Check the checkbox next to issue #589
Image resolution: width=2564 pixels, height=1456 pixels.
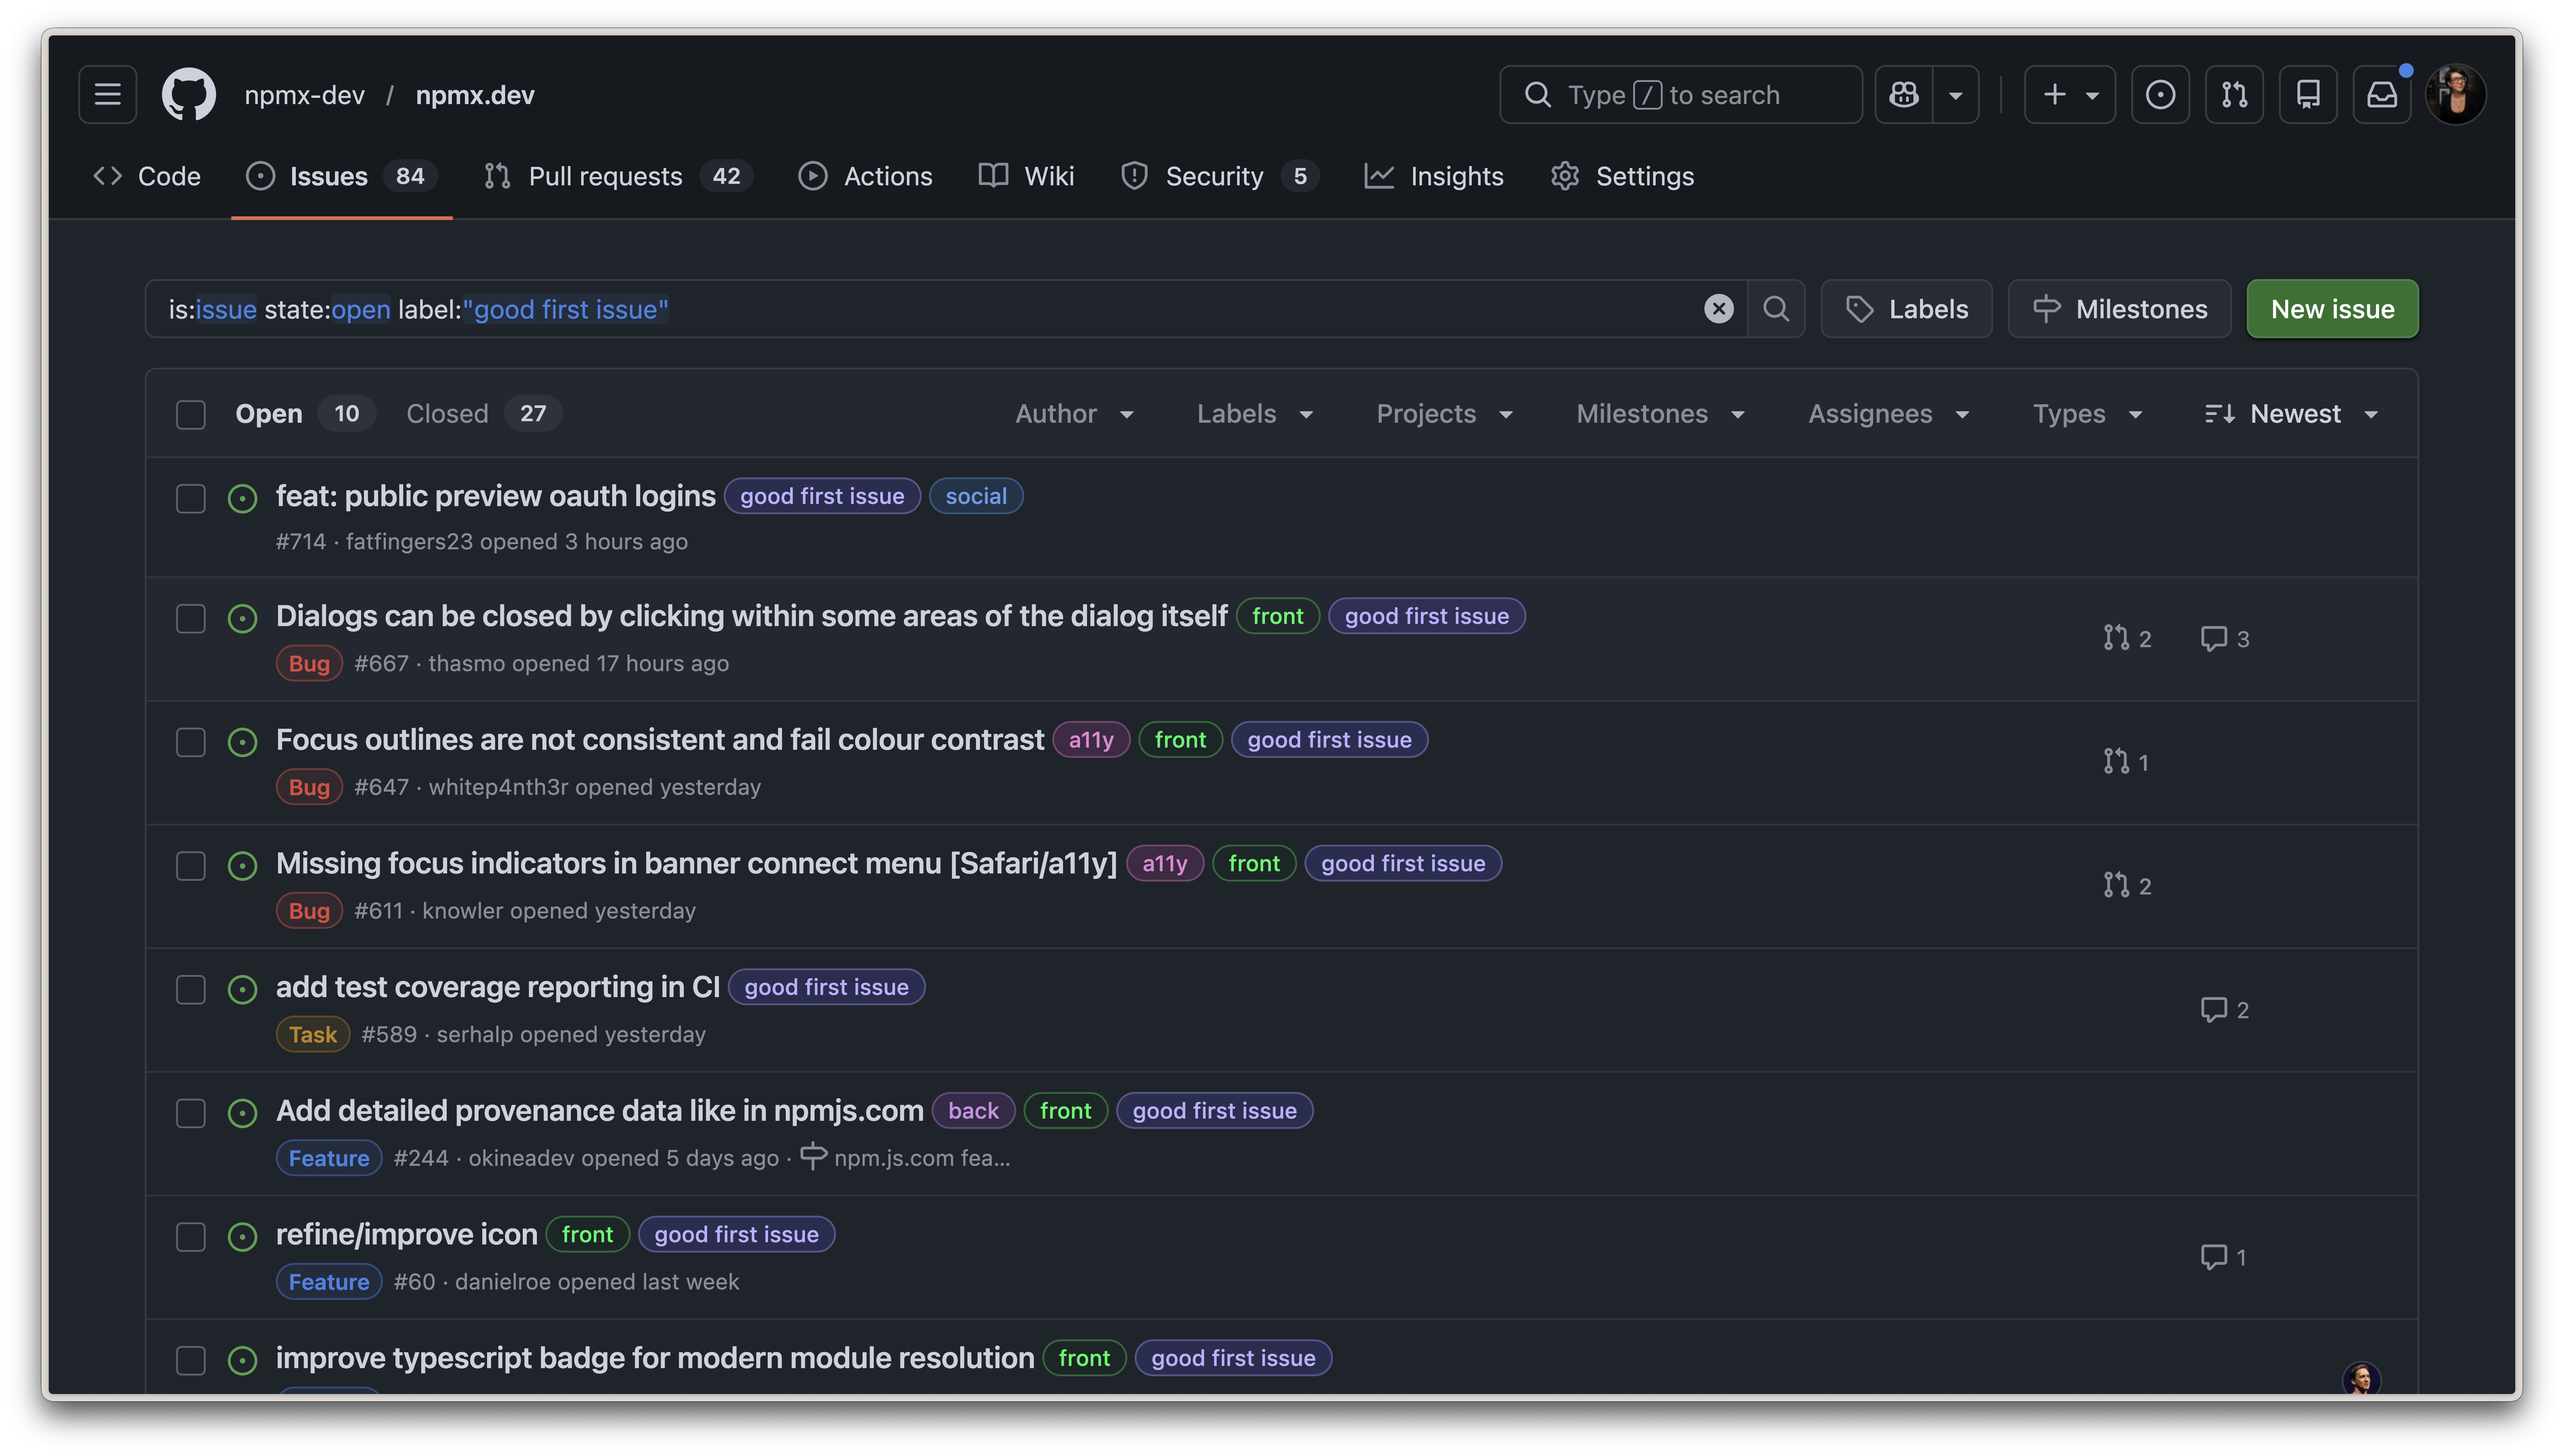190,989
